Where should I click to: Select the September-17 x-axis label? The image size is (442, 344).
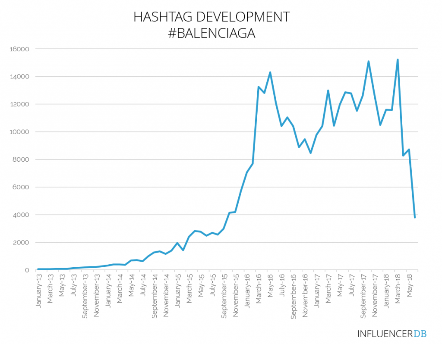tap(363, 296)
